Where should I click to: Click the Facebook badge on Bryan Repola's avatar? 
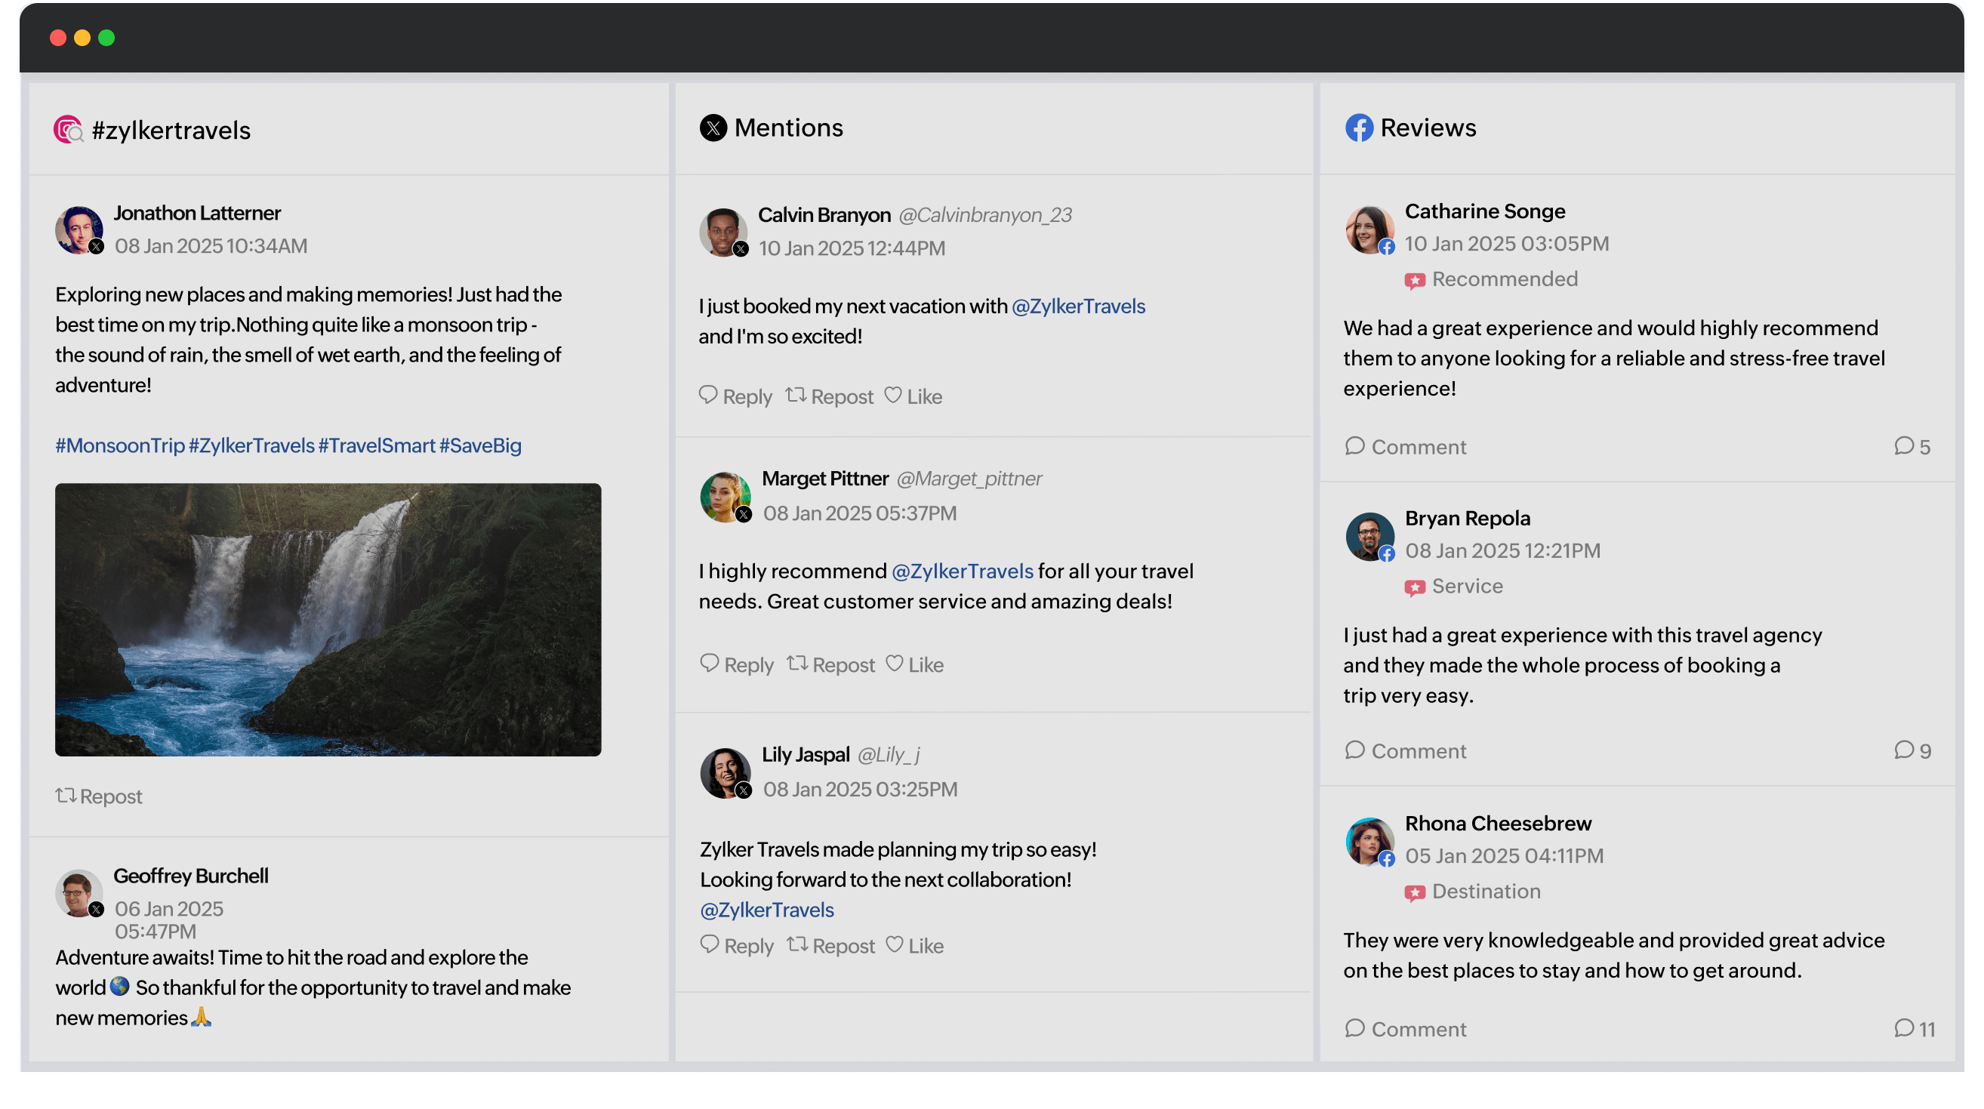(x=1388, y=553)
